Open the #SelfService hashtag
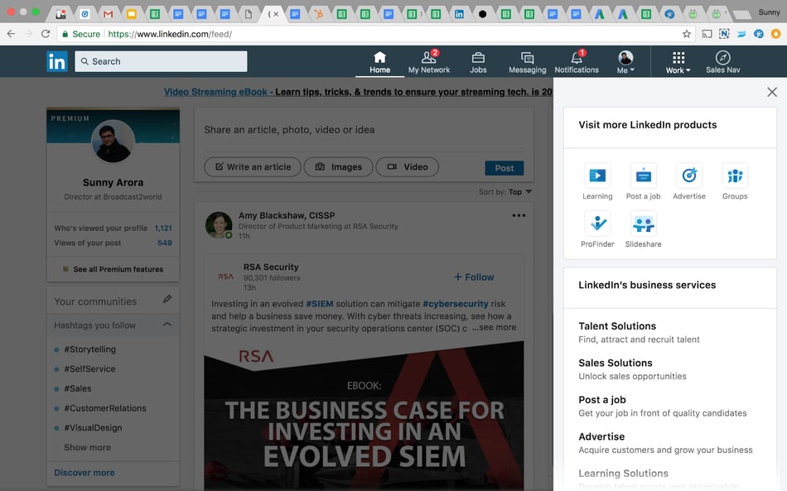 pos(89,368)
